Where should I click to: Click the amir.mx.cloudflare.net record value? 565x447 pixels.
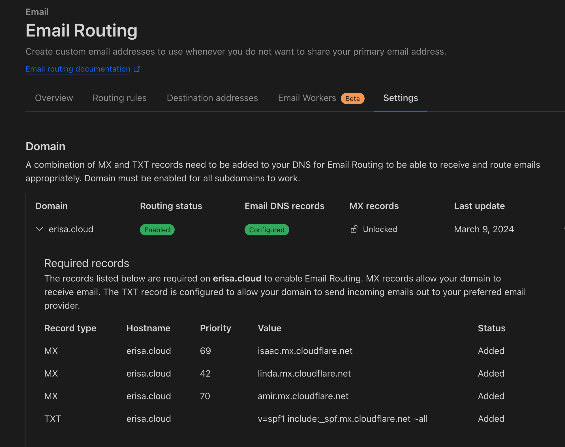point(303,396)
